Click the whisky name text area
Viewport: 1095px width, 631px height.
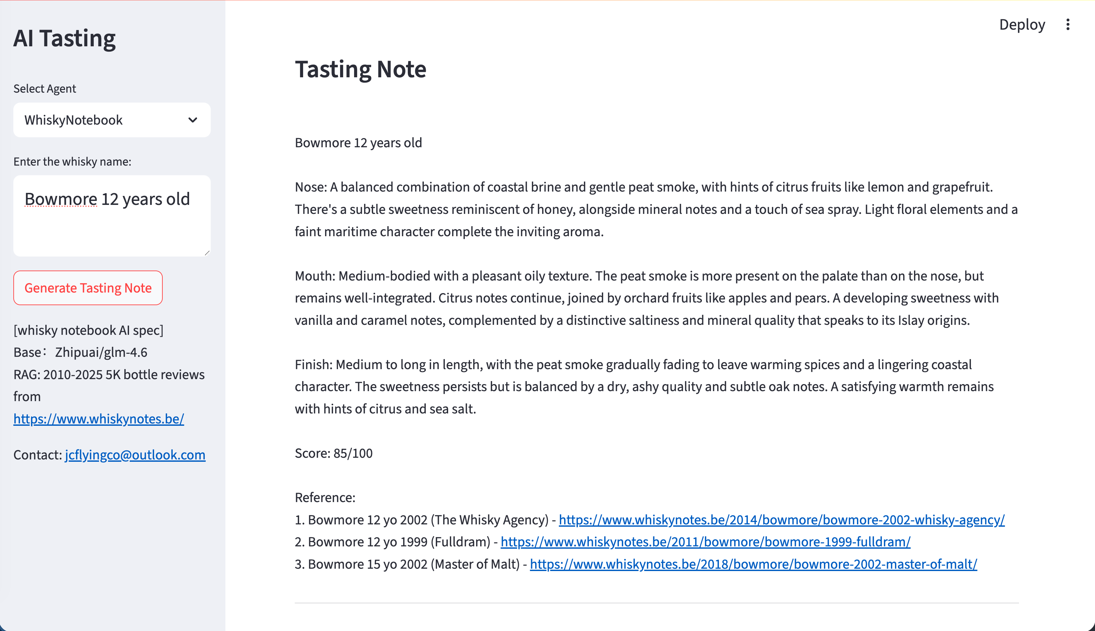click(x=111, y=216)
